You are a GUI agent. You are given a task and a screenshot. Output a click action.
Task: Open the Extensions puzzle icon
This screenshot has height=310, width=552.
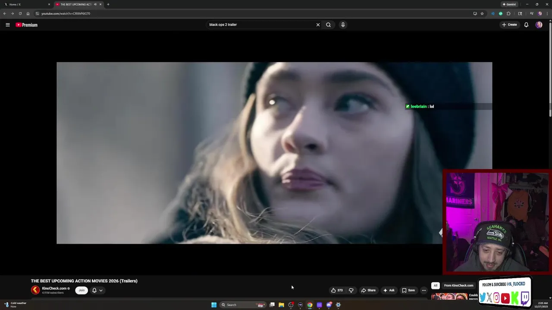(508, 13)
